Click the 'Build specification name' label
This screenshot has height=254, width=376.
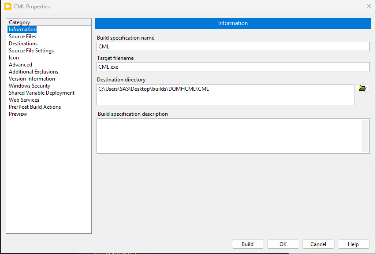126,38
